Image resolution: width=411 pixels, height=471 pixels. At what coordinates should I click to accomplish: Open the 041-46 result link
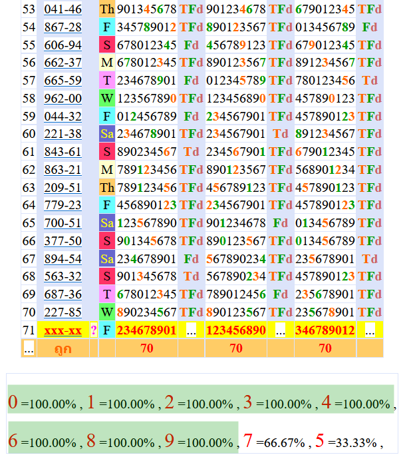[63, 9]
